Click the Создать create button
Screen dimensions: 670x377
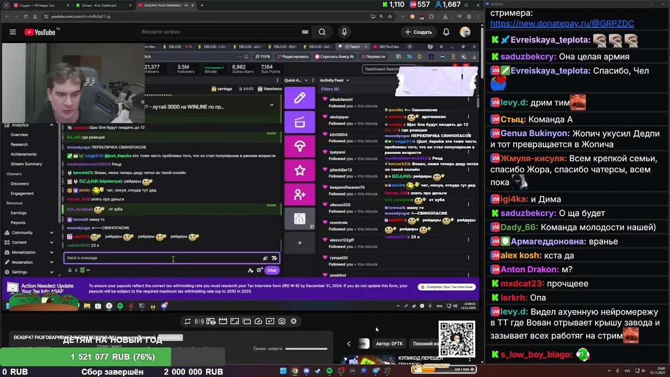tap(419, 32)
